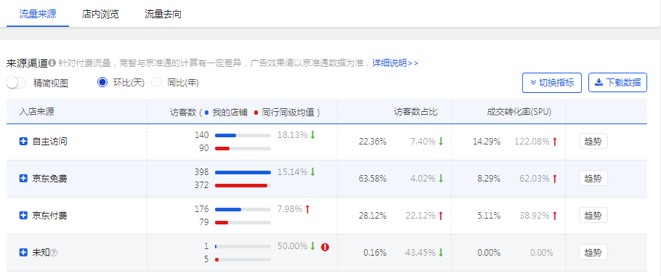The image size is (661, 276).
Task: Click the 切换指标 button
Action: coord(552,82)
